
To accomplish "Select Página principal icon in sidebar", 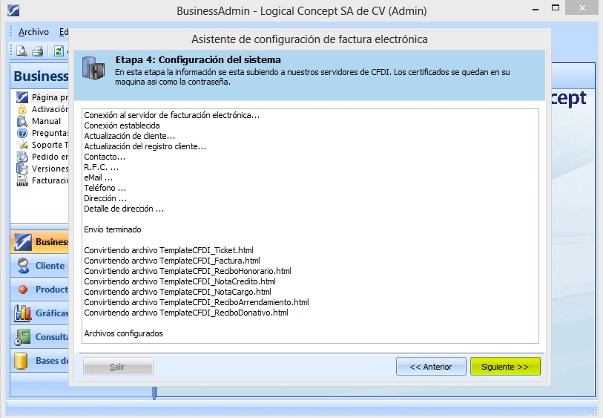I will point(22,97).
